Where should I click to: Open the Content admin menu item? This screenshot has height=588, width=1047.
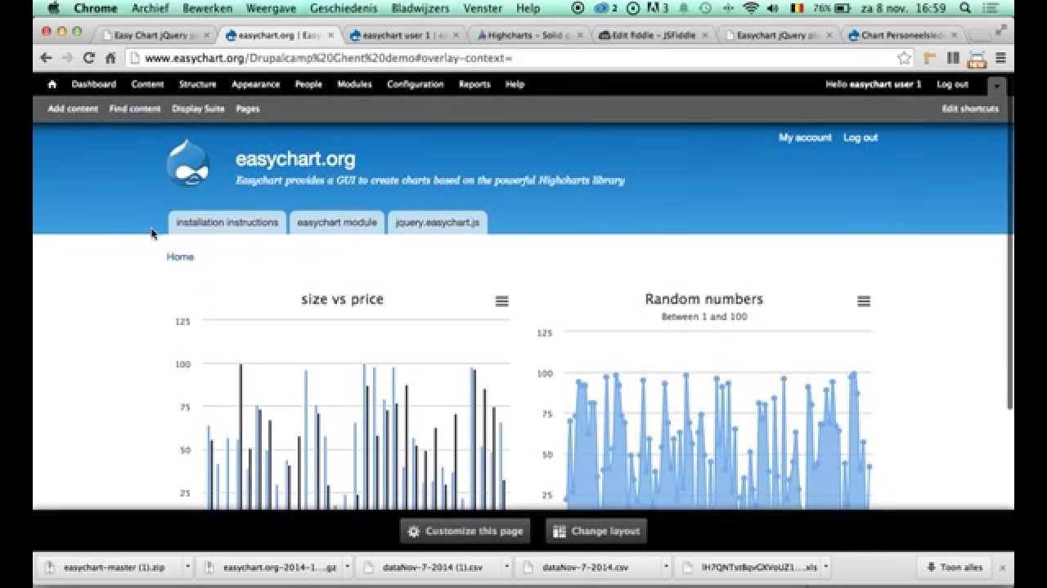tap(147, 84)
